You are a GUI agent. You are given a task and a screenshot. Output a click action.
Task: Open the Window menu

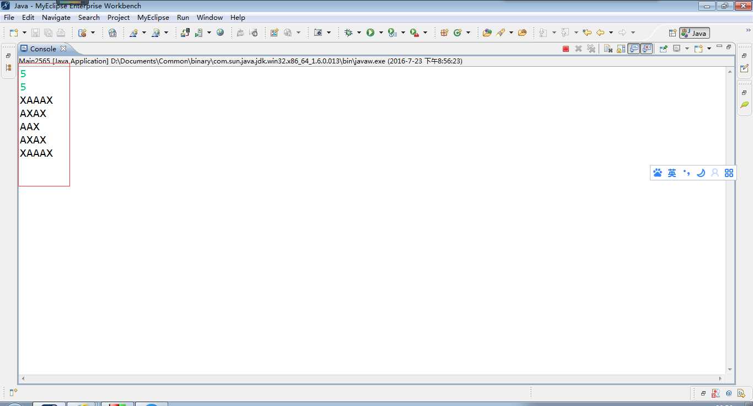[x=209, y=17]
